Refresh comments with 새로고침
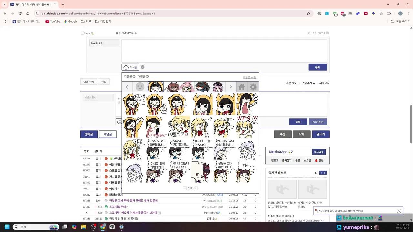413x232 pixels. 325,83
